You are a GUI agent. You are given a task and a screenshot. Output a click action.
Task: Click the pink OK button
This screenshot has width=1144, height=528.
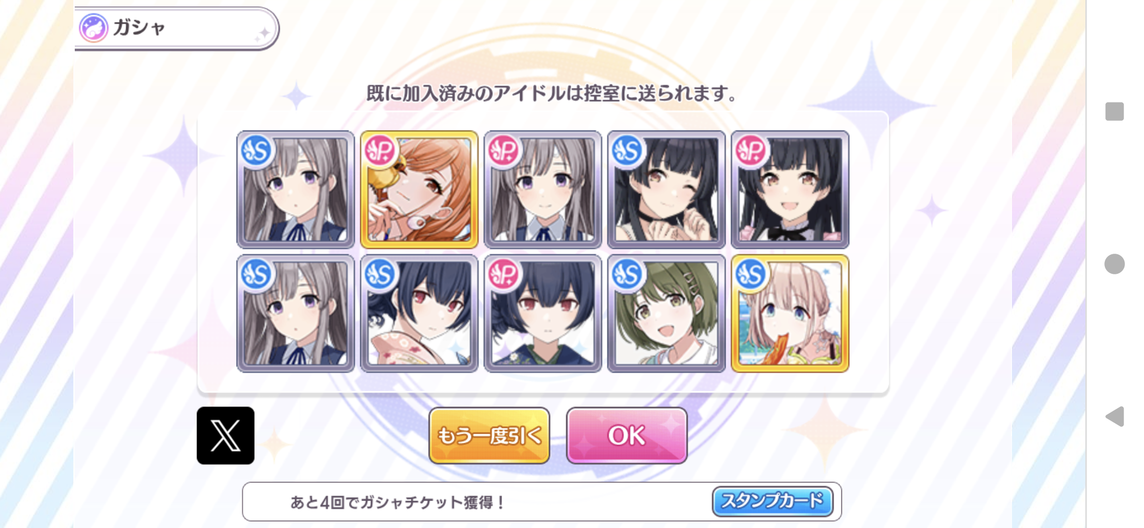tap(626, 435)
